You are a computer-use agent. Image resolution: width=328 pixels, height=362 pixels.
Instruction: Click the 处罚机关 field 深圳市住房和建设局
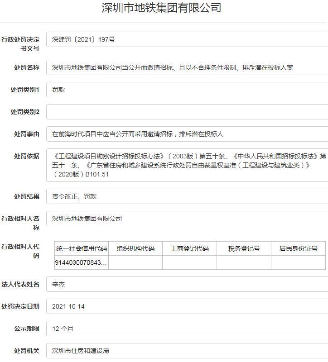tap(187, 351)
